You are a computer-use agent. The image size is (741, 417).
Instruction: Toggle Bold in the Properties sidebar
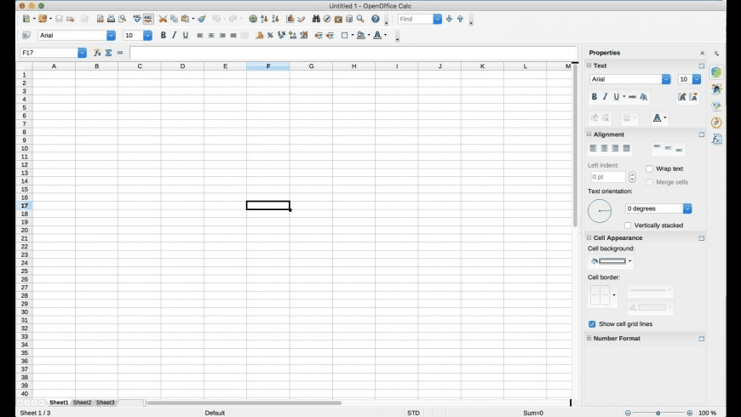[x=595, y=97]
